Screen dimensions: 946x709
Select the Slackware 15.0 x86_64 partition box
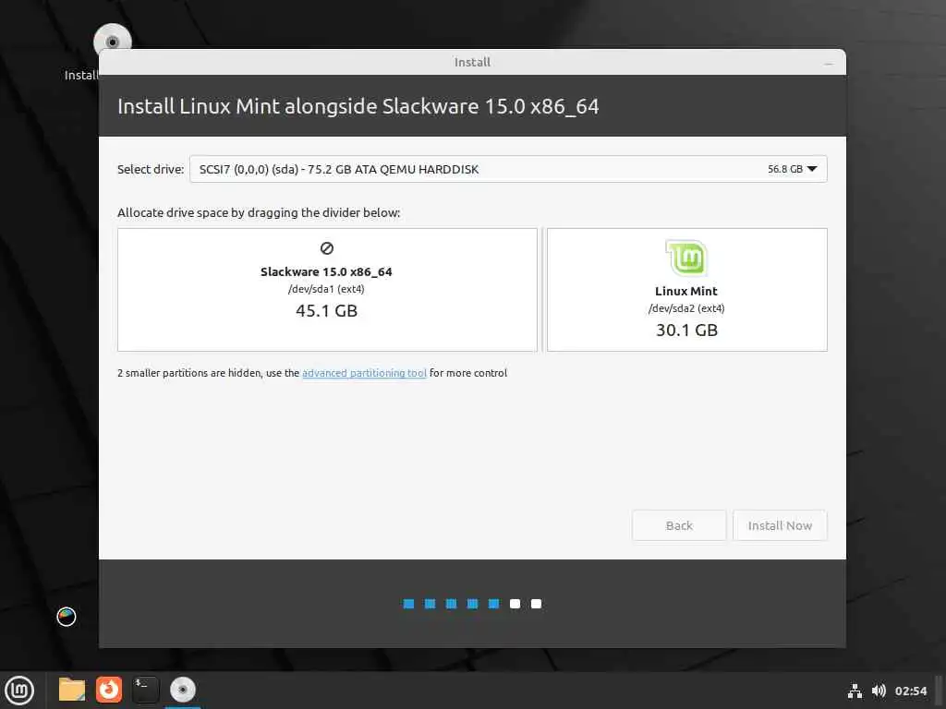point(327,289)
